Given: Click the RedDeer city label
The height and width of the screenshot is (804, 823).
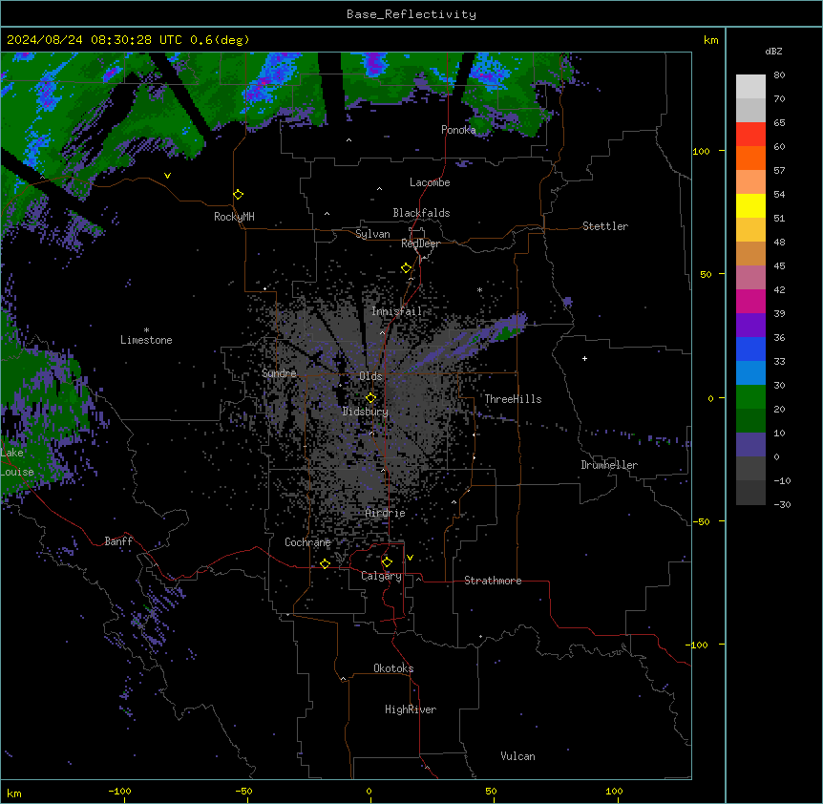Looking at the screenshot, I should (421, 243).
